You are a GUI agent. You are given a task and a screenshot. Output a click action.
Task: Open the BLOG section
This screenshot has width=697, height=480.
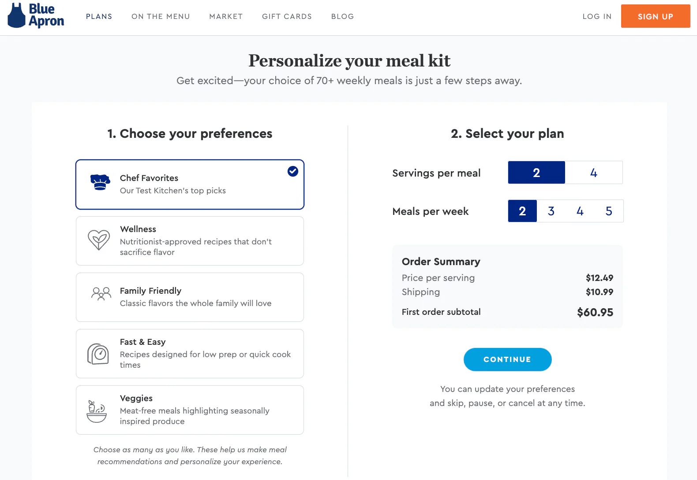(342, 16)
